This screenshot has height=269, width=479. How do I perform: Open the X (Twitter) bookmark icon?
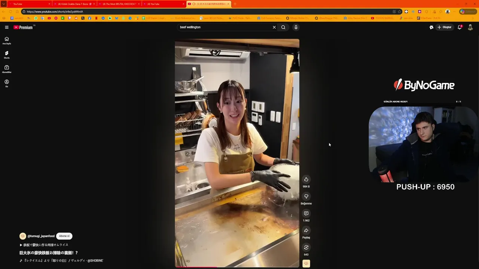tap(83, 18)
